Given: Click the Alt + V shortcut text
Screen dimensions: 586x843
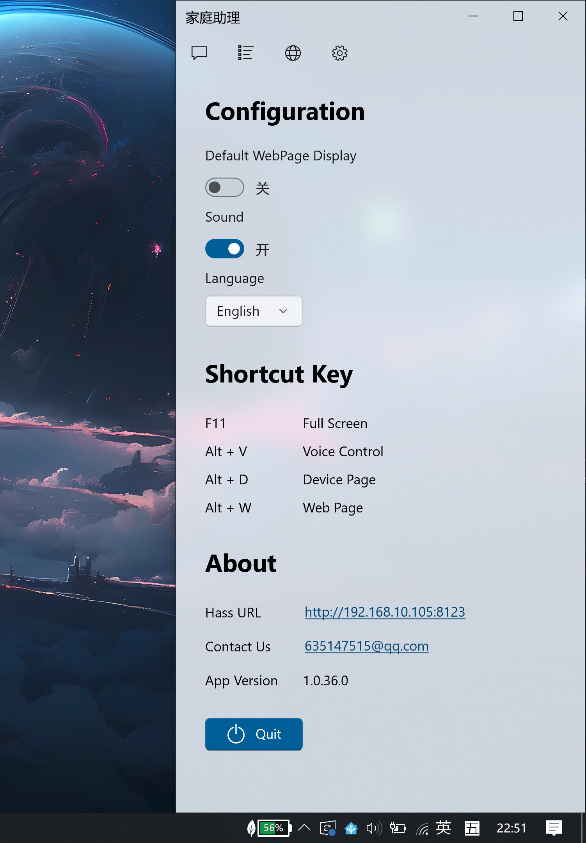Looking at the screenshot, I should coord(226,452).
